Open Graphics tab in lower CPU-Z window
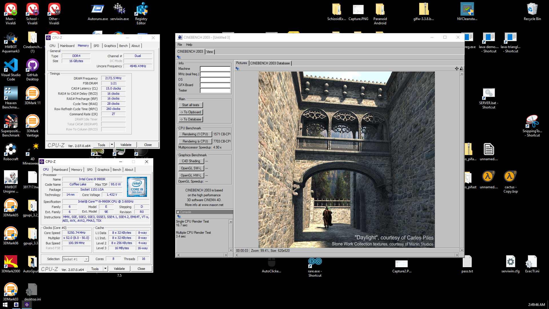Viewport: 549px width, 309px height. 103,170
